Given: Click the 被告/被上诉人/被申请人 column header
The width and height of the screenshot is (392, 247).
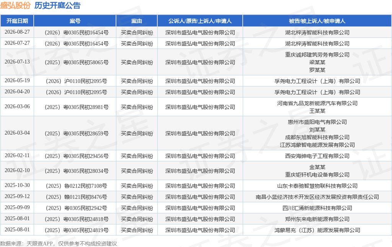Looking at the screenshot, I should click(317, 21).
